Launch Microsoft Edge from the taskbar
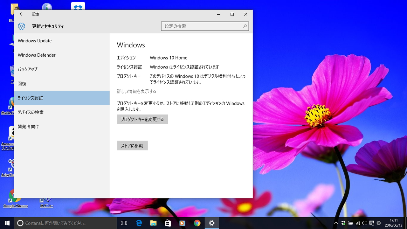The width and height of the screenshot is (407, 229). point(139,223)
